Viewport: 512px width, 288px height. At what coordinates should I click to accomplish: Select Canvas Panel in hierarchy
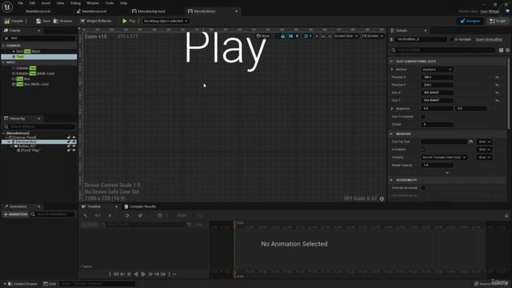point(22,138)
